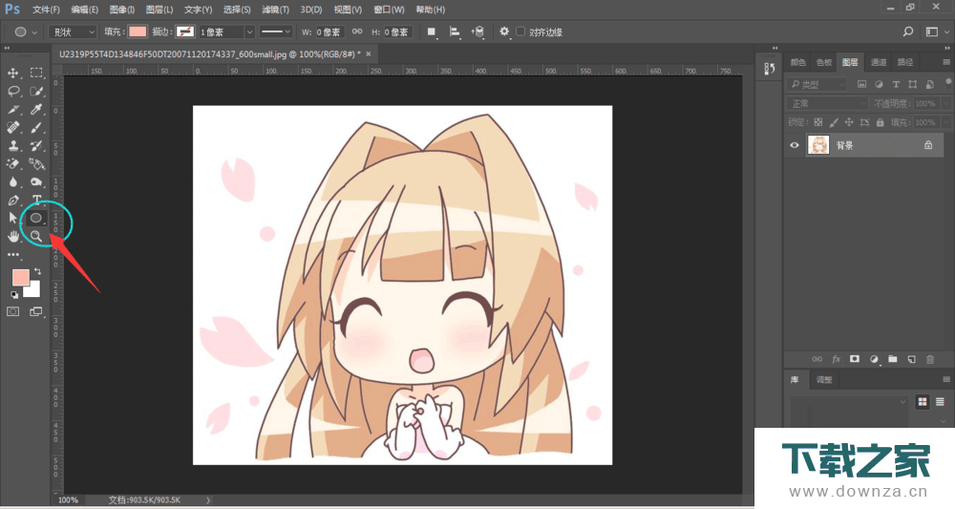Click the path operations icon
The height and width of the screenshot is (509, 955).
[432, 32]
